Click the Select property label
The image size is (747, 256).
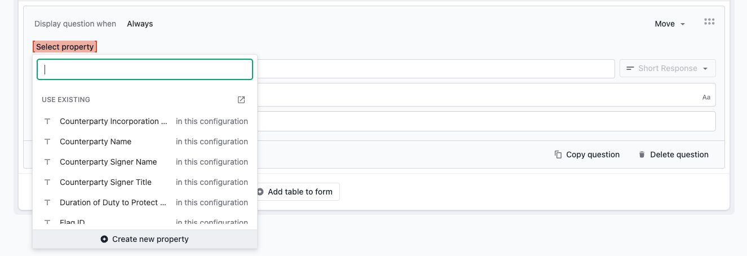click(x=65, y=47)
